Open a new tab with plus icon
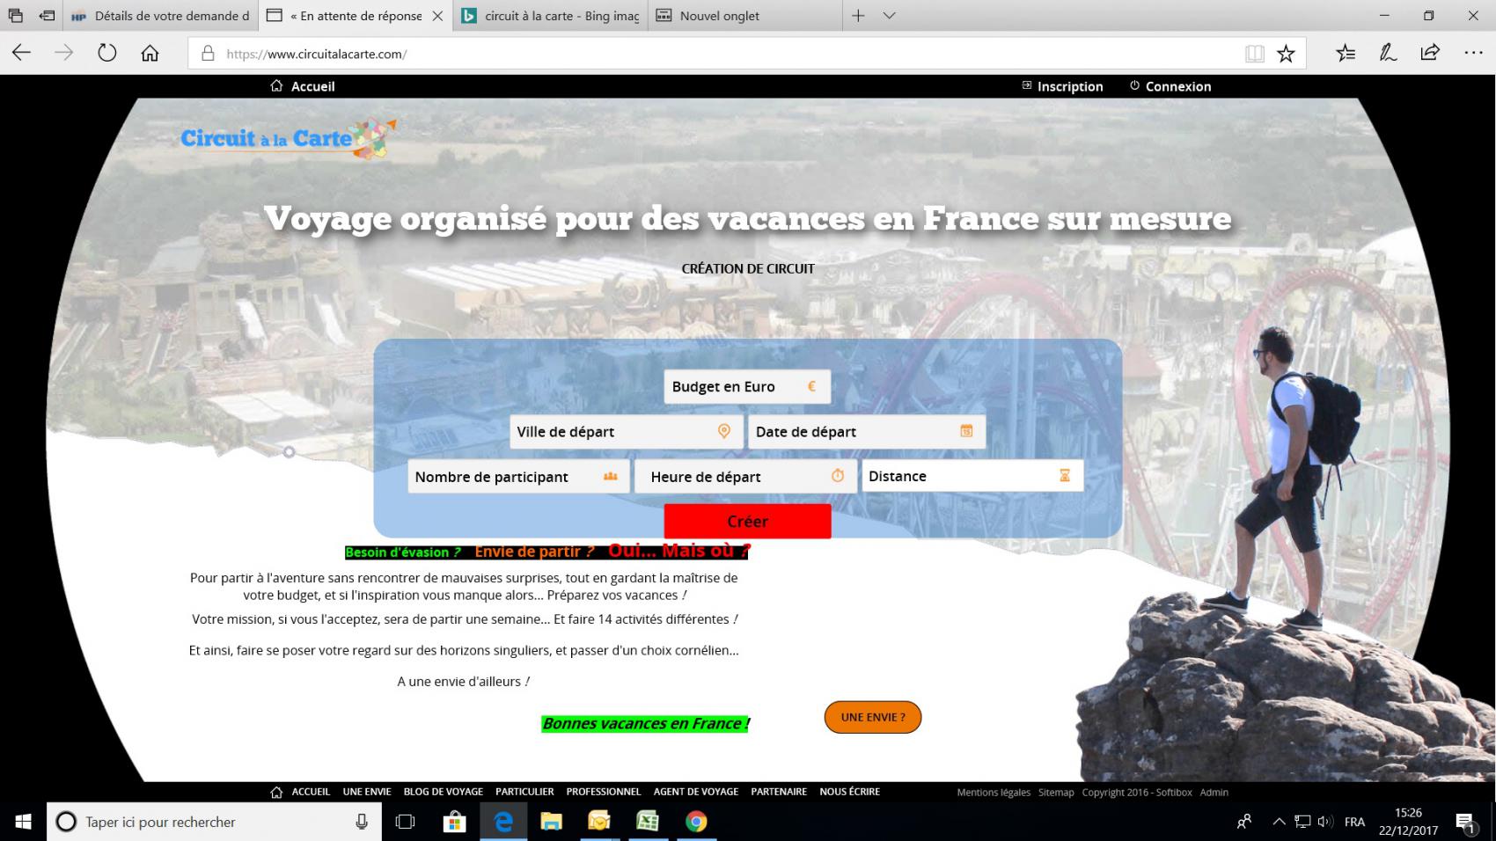 point(858,16)
